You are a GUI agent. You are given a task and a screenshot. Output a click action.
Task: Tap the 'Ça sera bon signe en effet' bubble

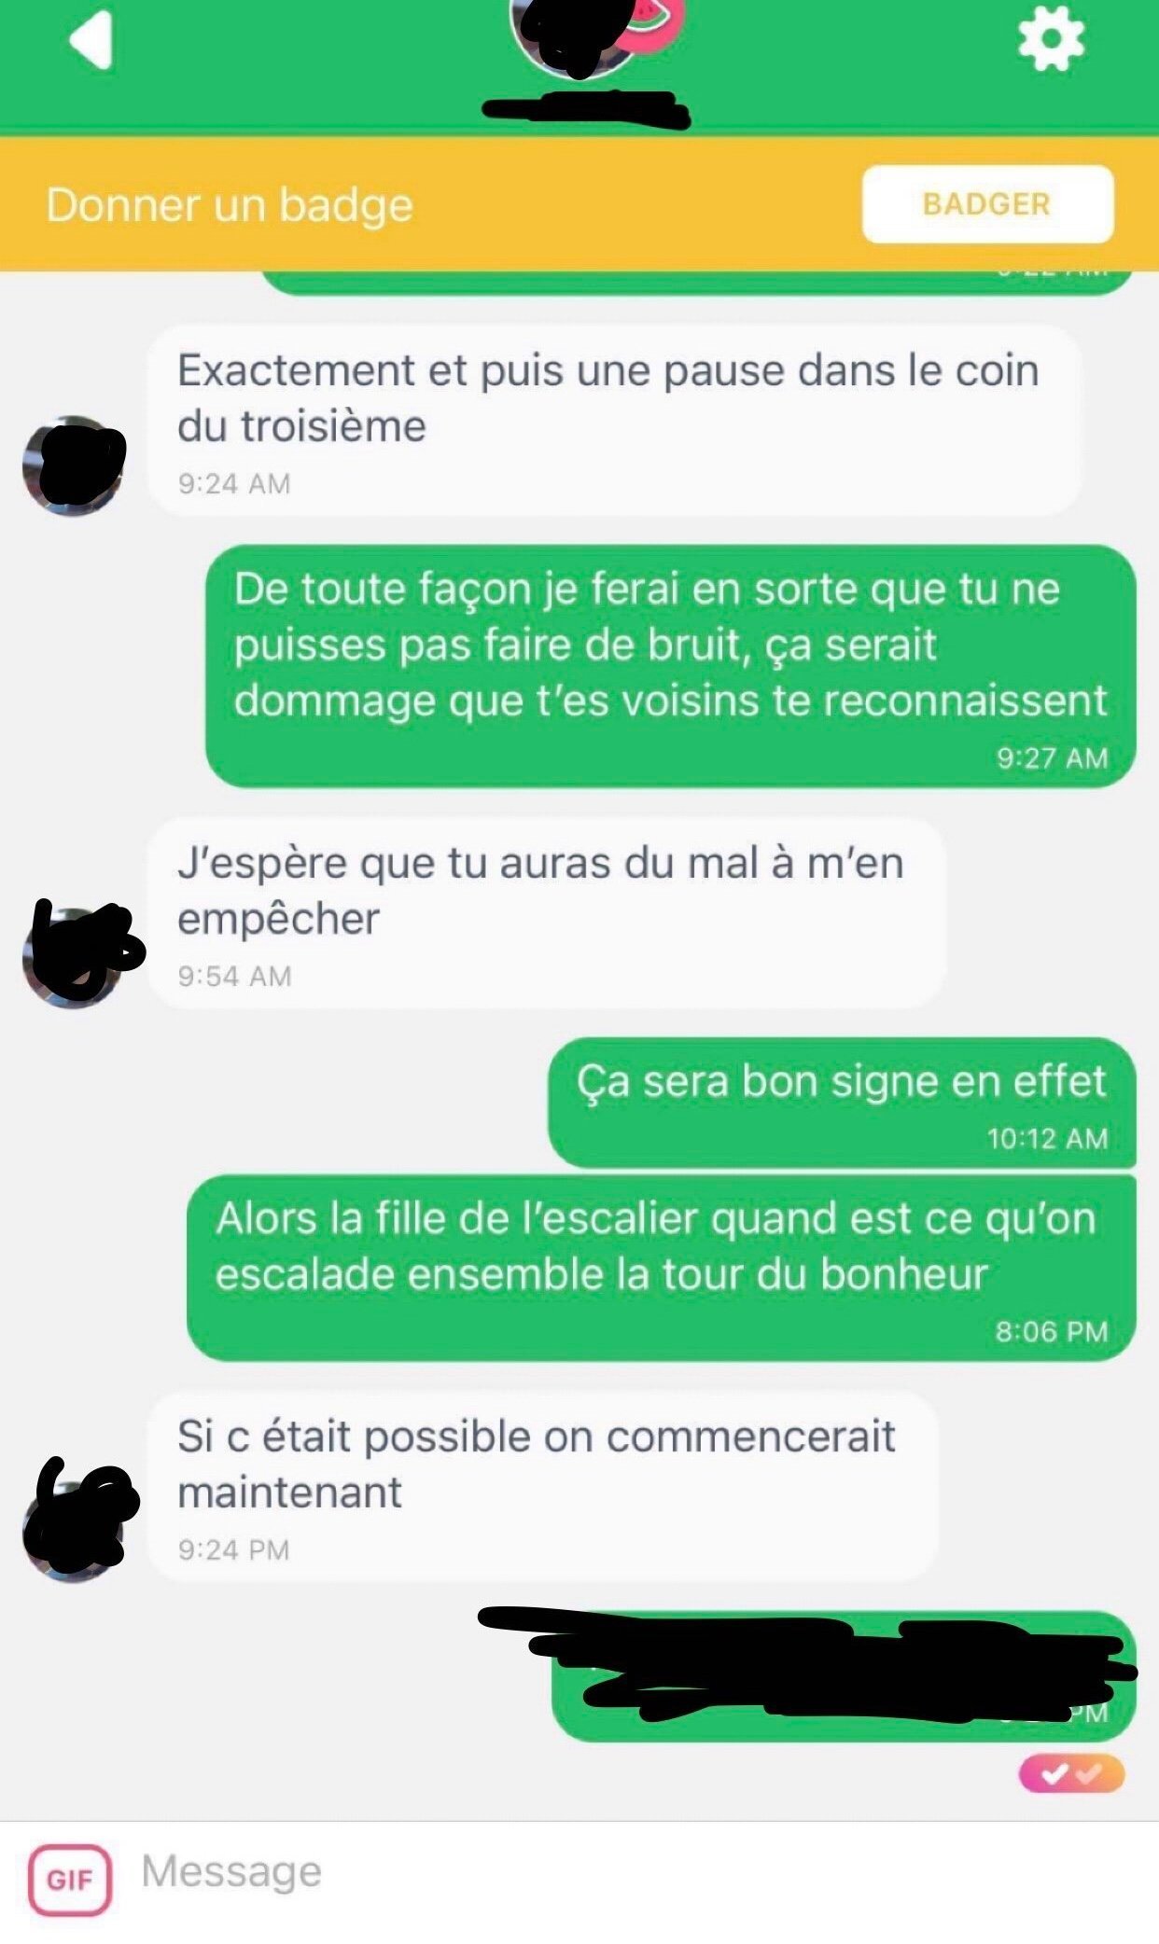[842, 1102]
